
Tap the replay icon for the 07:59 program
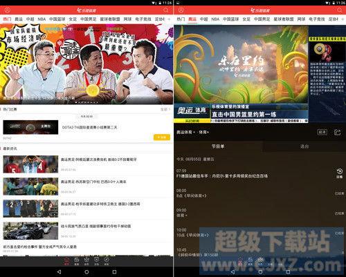[340, 173]
